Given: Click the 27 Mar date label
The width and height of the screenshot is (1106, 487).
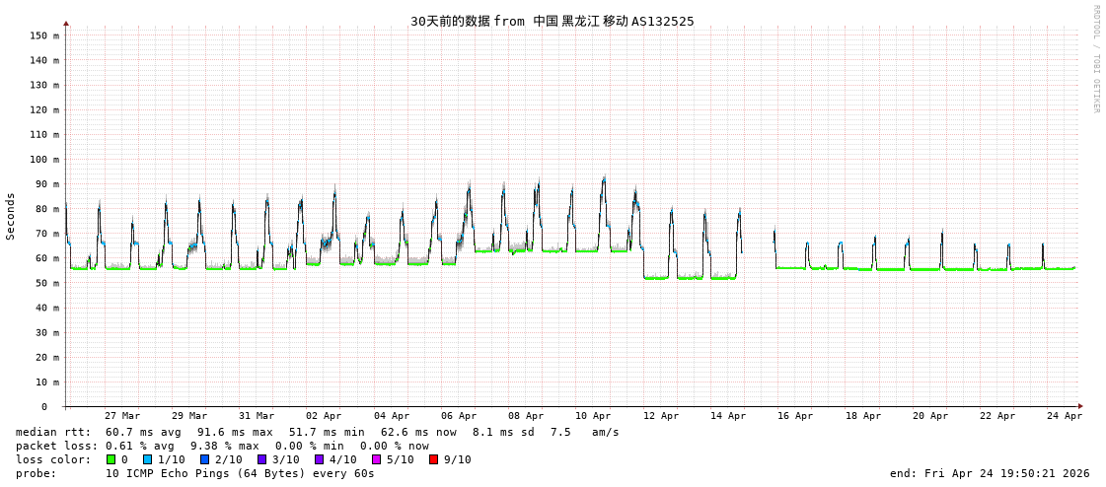Looking at the screenshot, I should click(x=122, y=416).
